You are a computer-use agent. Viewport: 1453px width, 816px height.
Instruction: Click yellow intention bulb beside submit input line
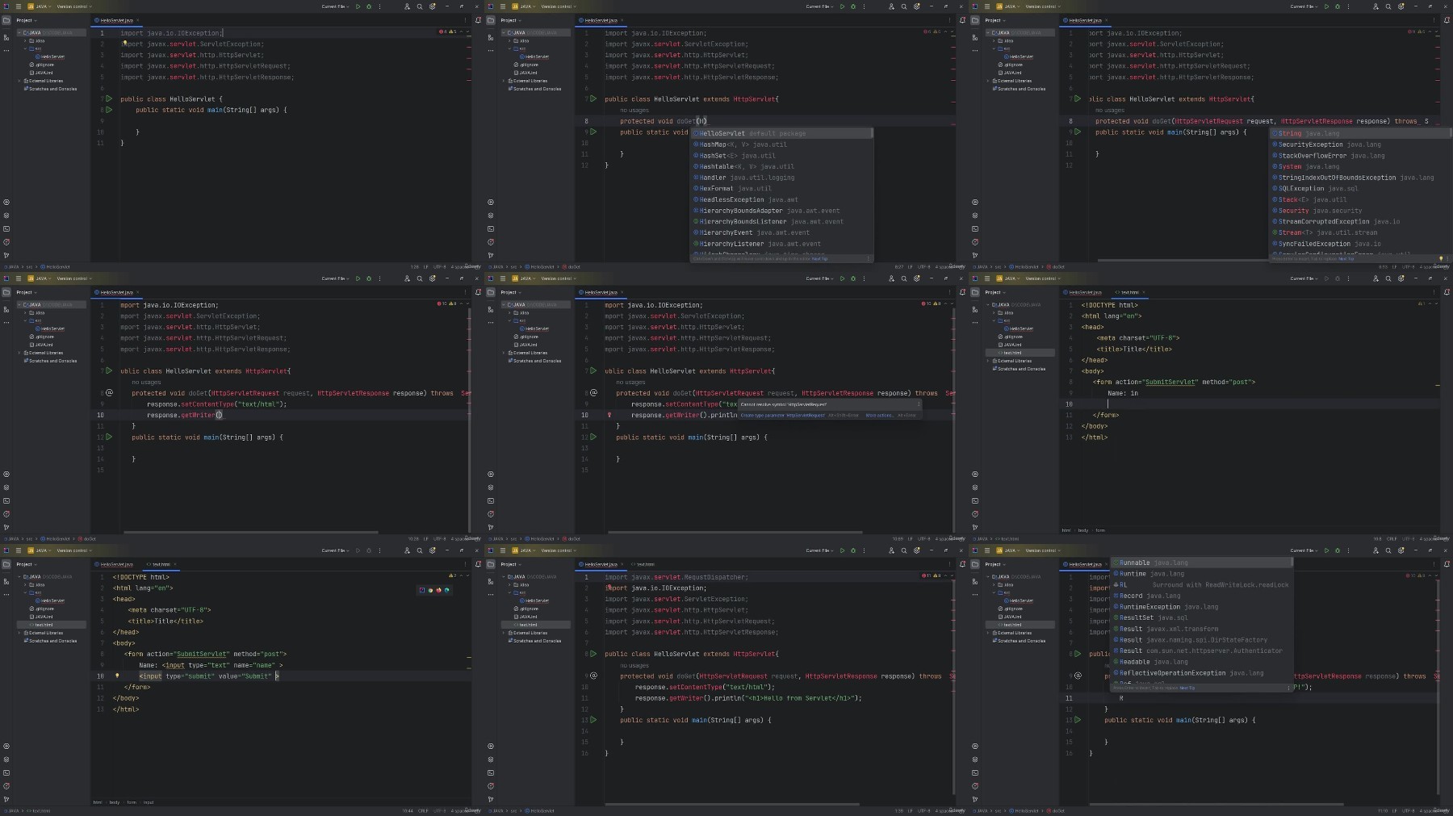click(117, 676)
